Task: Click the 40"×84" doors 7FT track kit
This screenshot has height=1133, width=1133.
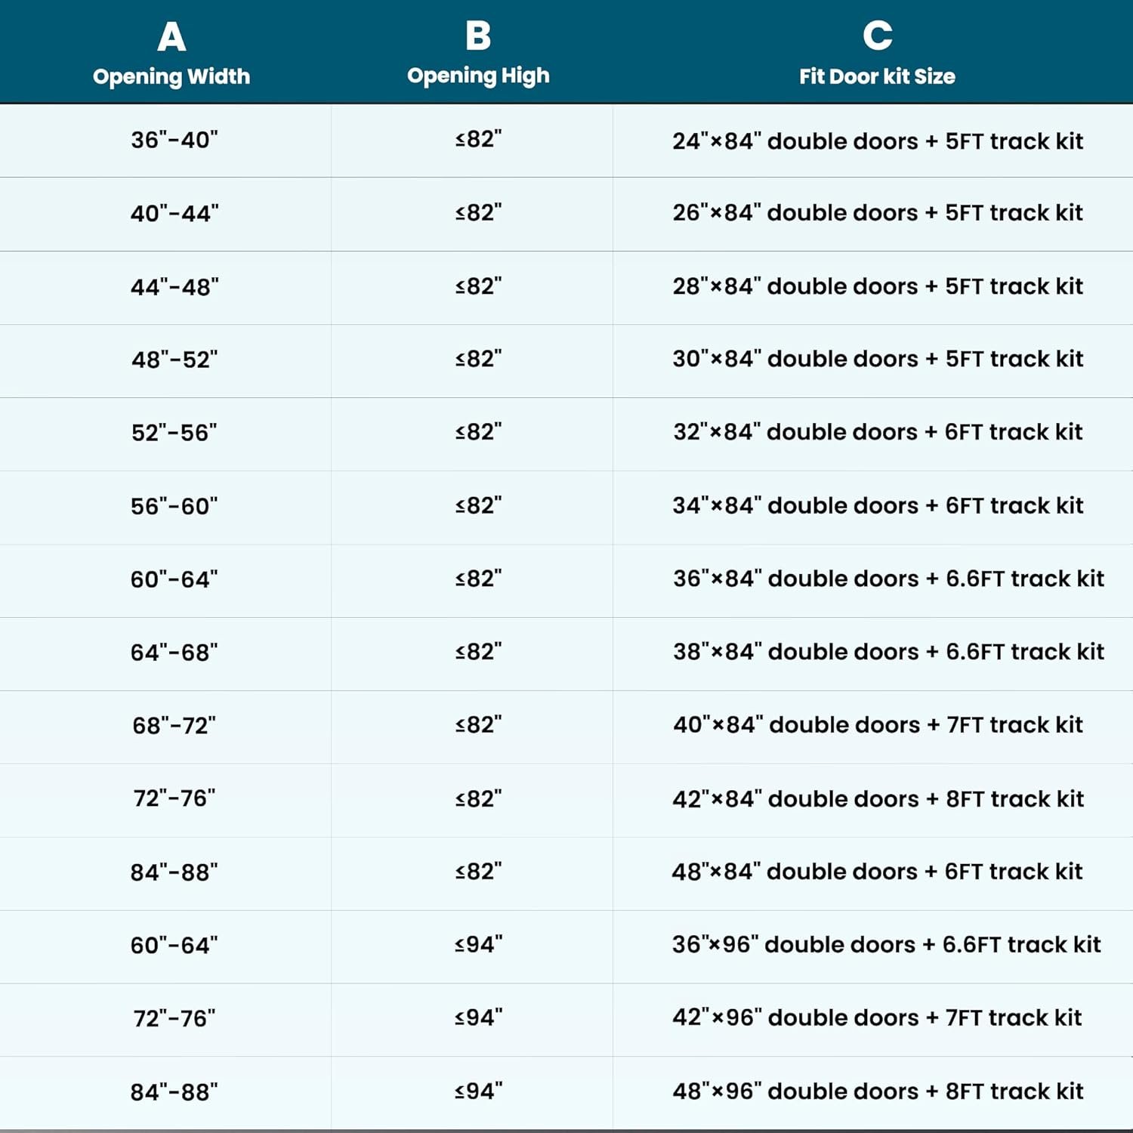Action: pyautogui.click(x=878, y=725)
